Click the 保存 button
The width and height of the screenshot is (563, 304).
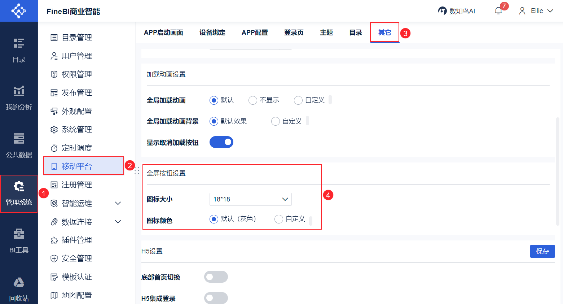coord(542,251)
